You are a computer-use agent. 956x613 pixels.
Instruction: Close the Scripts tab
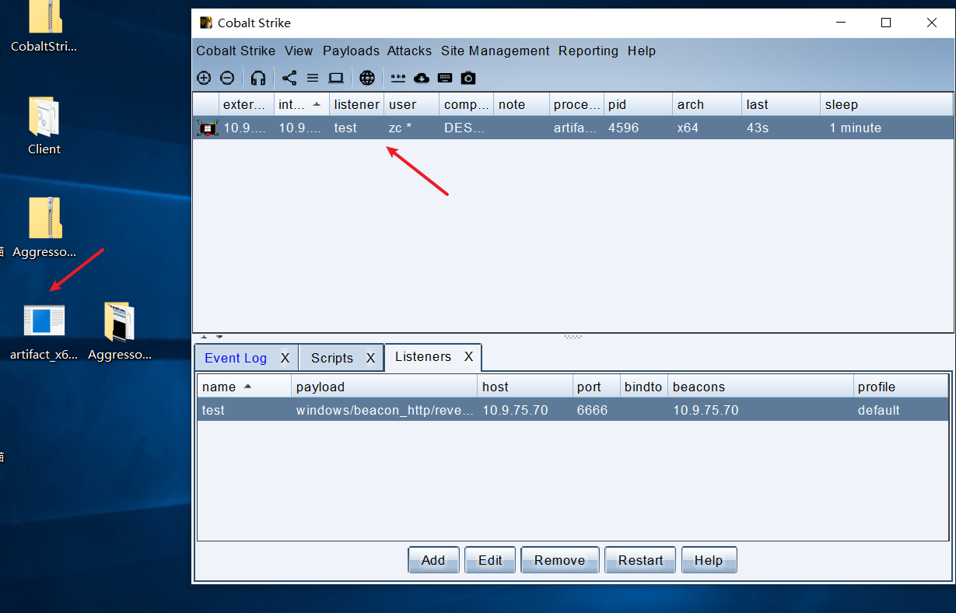point(370,358)
